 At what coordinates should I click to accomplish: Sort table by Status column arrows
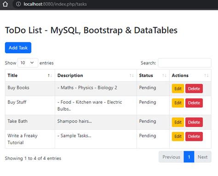tap(164, 75)
